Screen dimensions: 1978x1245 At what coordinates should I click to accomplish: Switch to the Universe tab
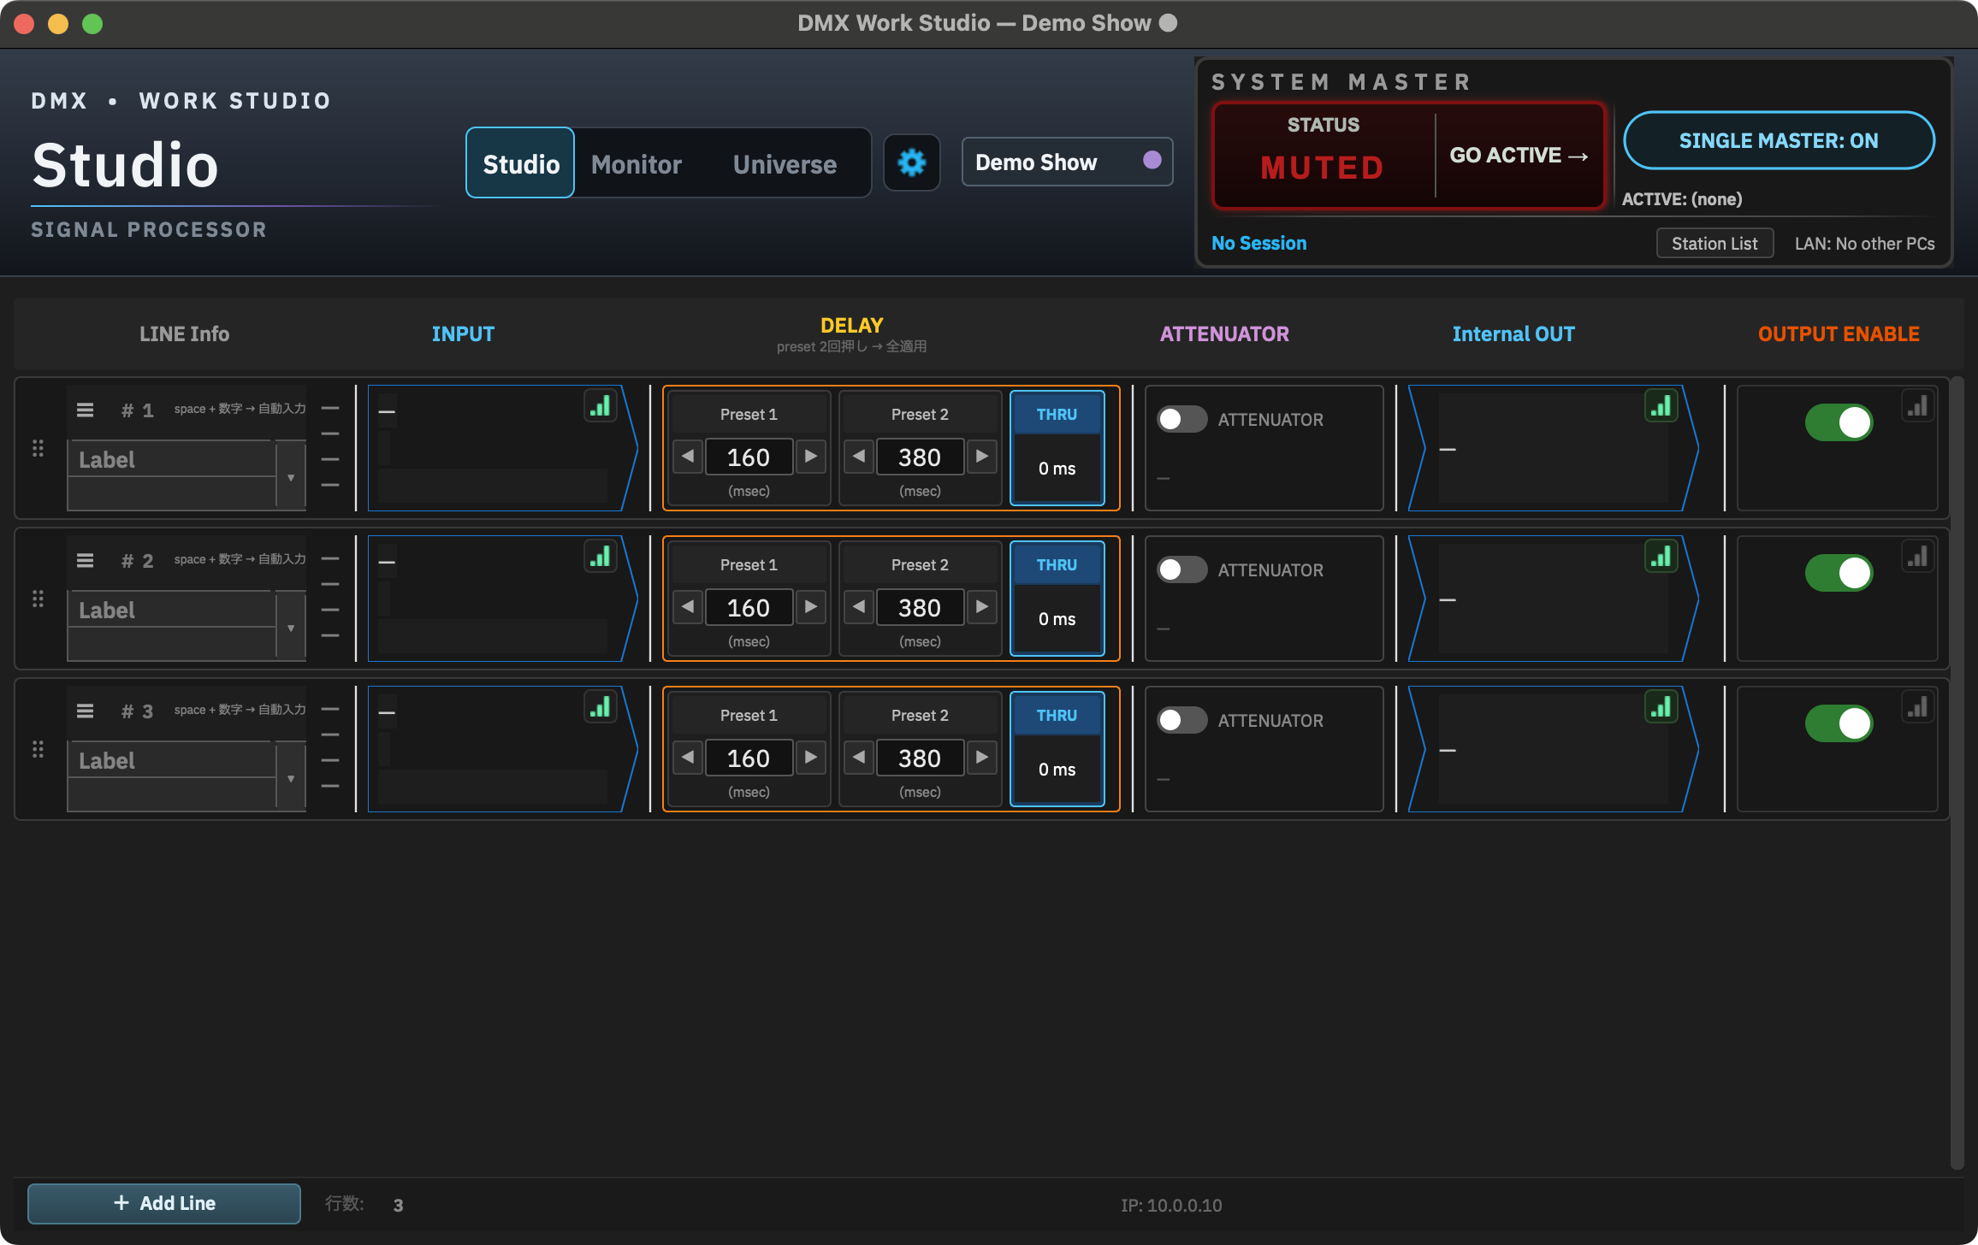[x=785, y=163]
